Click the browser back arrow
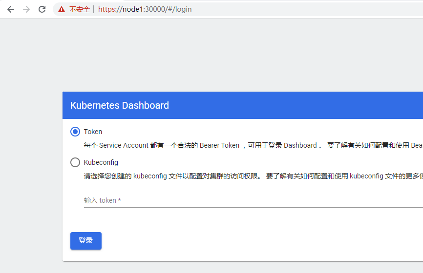This screenshot has height=273, width=423. tap(11, 9)
